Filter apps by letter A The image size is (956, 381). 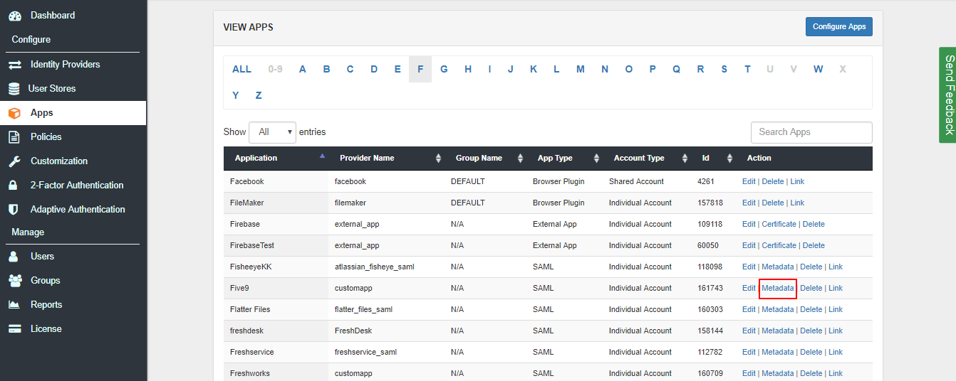click(x=303, y=69)
